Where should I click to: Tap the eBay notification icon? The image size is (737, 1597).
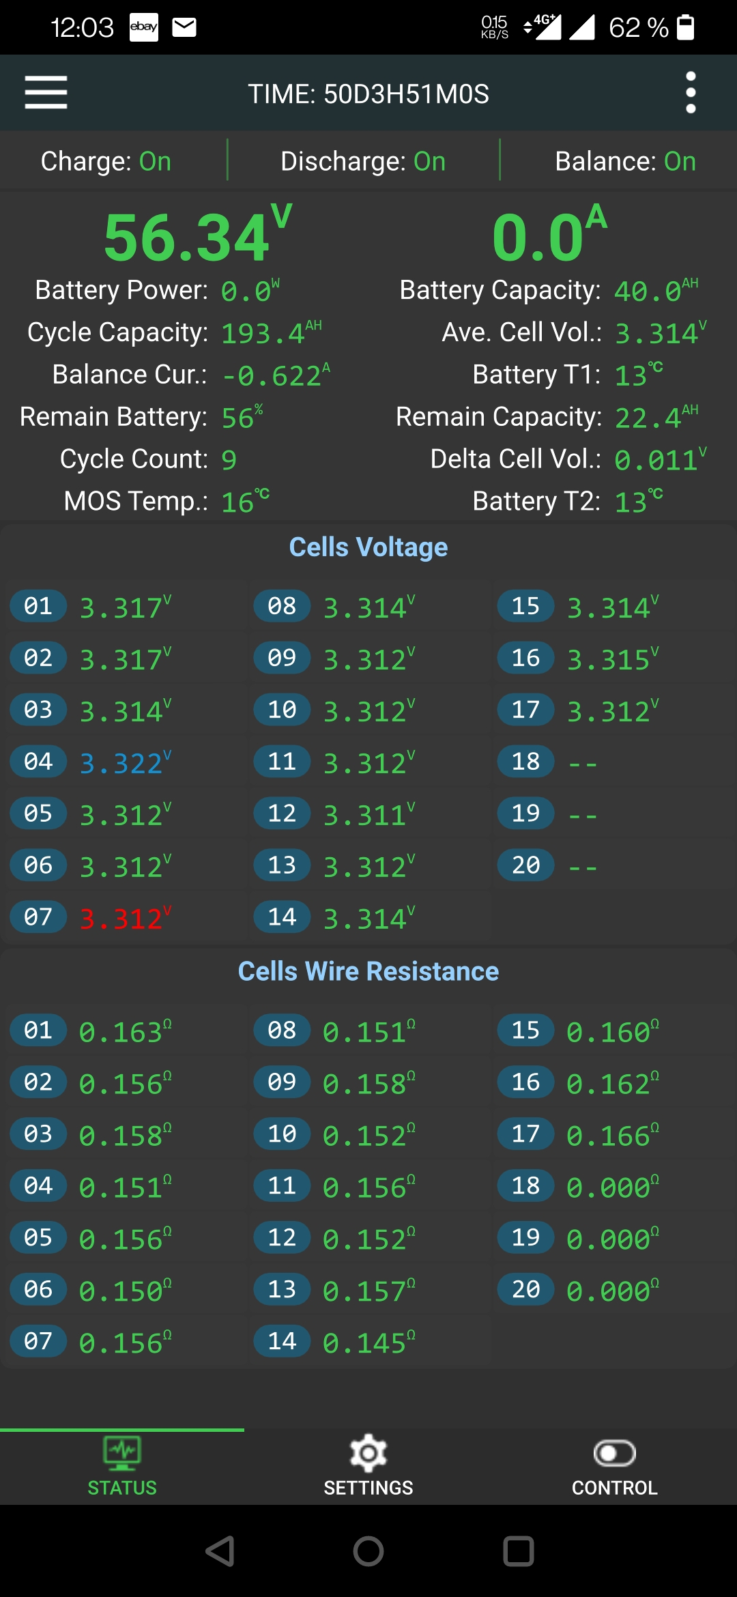[144, 27]
